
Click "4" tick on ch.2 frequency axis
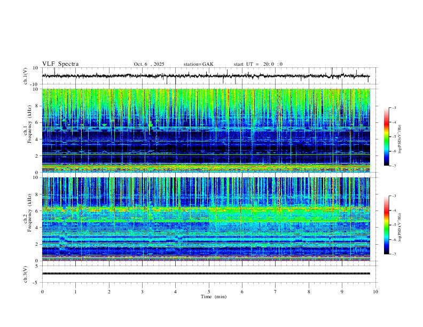click(37, 228)
